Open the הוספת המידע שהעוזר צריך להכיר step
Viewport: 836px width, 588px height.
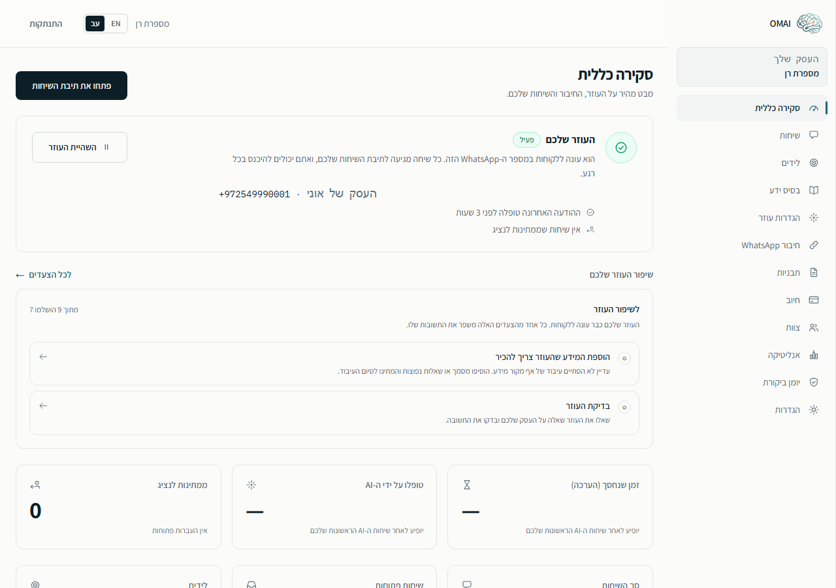[334, 363]
